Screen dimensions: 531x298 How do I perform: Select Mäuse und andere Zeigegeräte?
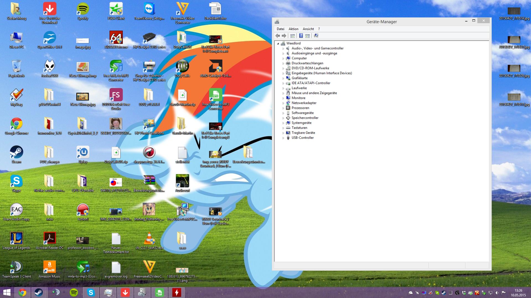point(314,93)
